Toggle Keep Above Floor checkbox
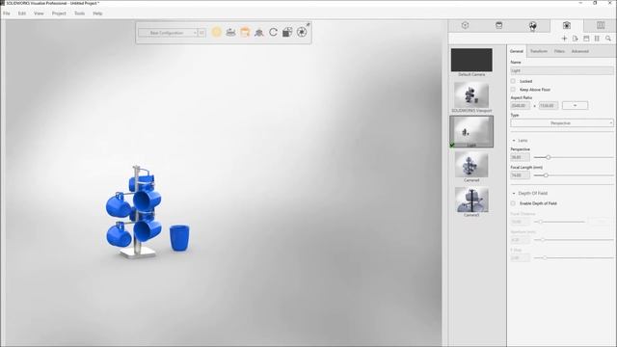617x347 pixels. (513, 90)
